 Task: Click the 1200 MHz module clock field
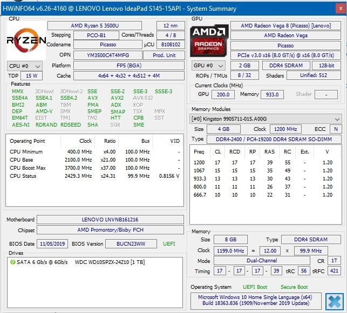(285, 129)
